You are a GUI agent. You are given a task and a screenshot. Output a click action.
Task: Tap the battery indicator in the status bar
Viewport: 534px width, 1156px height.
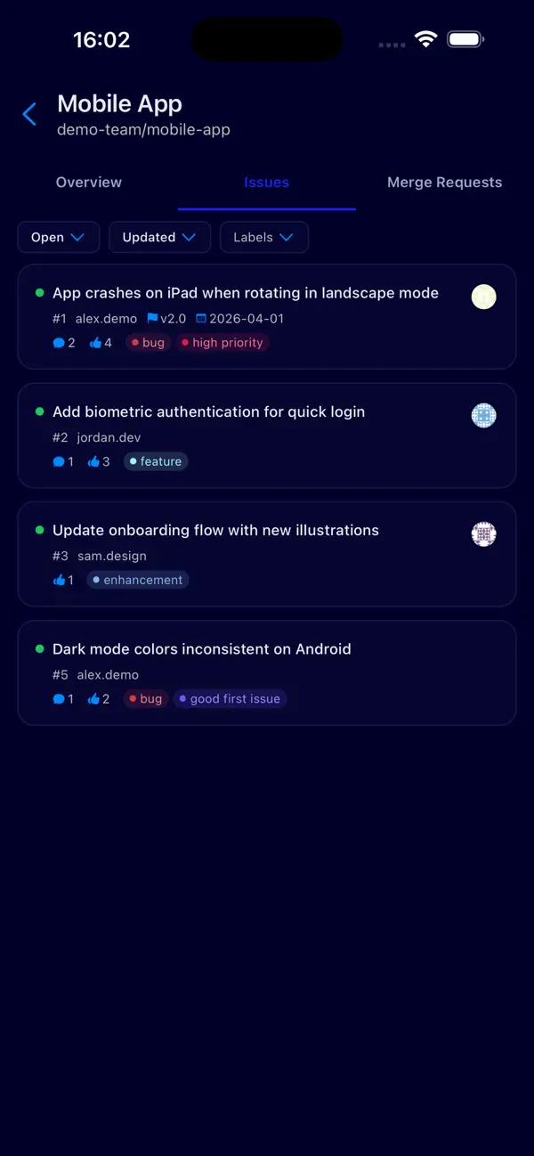pyautogui.click(x=465, y=37)
